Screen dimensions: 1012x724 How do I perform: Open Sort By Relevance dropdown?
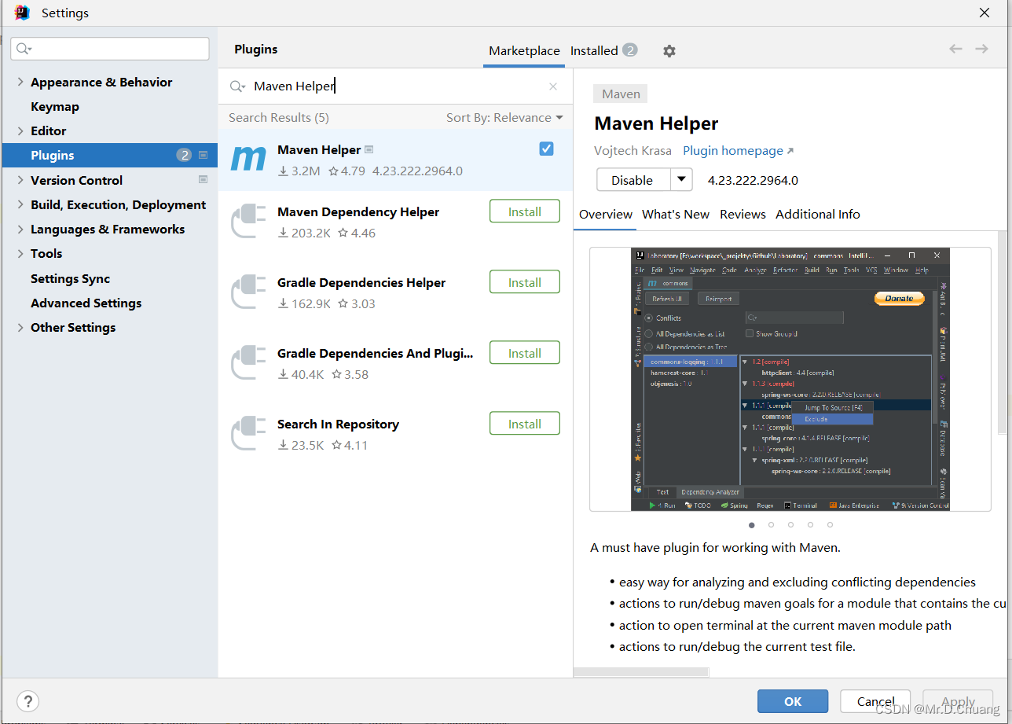click(x=504, y=117)
